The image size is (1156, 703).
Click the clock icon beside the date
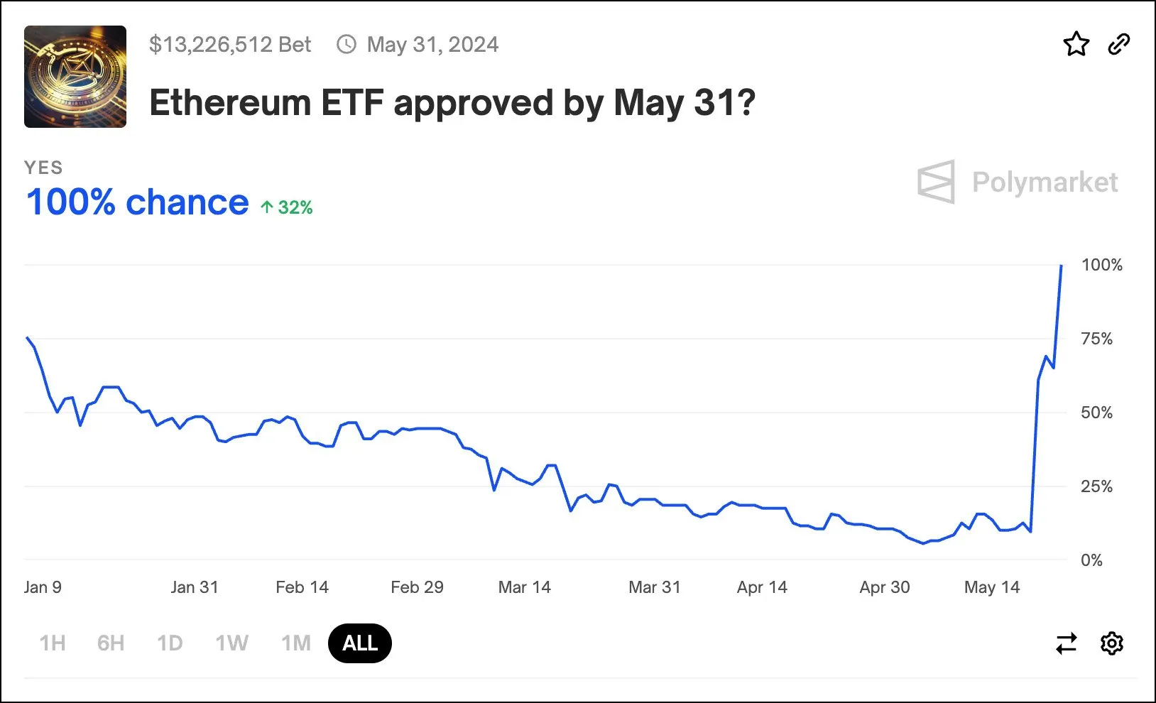[x=347, y=45]
